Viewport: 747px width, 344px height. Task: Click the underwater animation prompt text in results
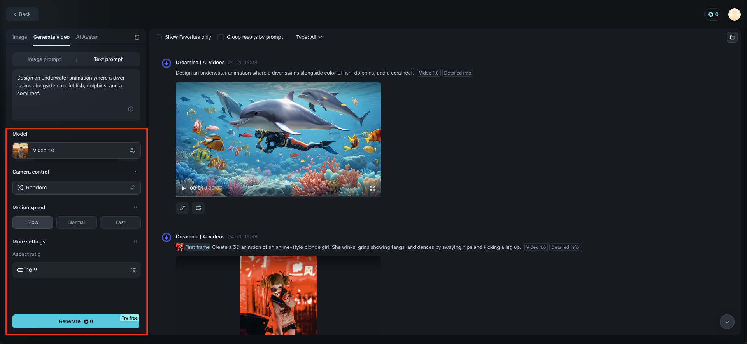[295, 73]
